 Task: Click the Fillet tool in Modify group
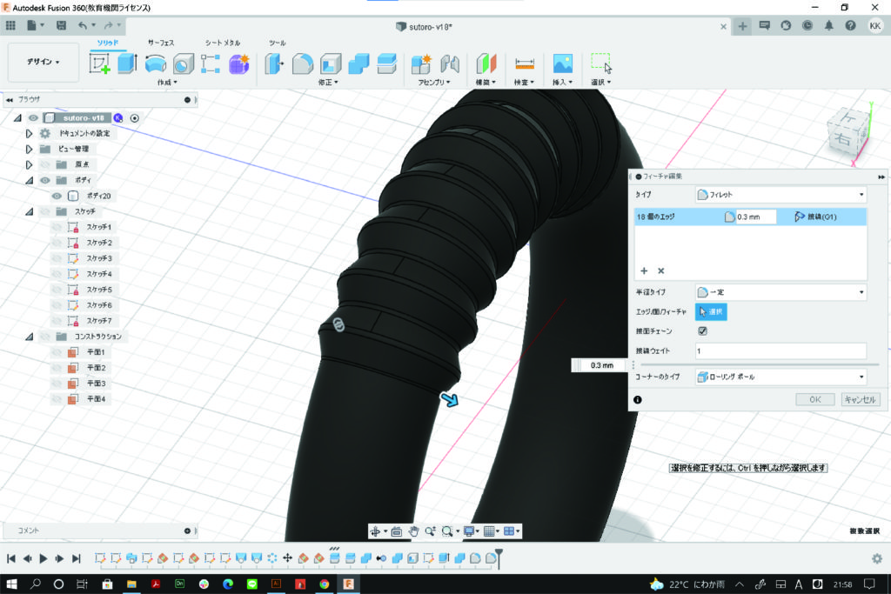(302, 63)
